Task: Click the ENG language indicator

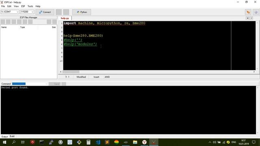Action: pos(234,142)
